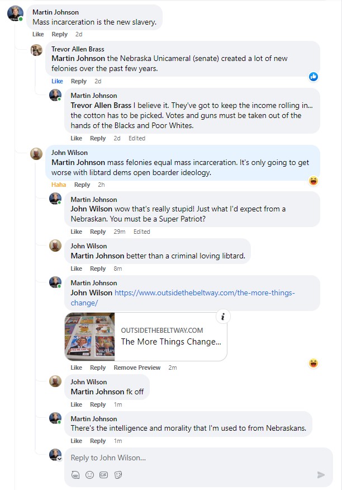
Task: Toggle Like on Trevor Allen Brass's comment
Action: (x=57, y=81)
